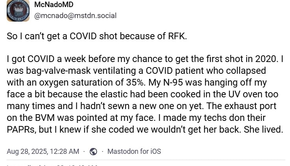Open the McNadoMD display name link
The height and width of the screenshot is (166, 290).
point(54,4)
